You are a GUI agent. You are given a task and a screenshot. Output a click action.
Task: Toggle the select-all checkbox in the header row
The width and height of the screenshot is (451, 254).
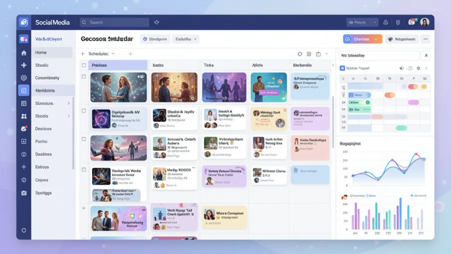(x=84, y=65)
